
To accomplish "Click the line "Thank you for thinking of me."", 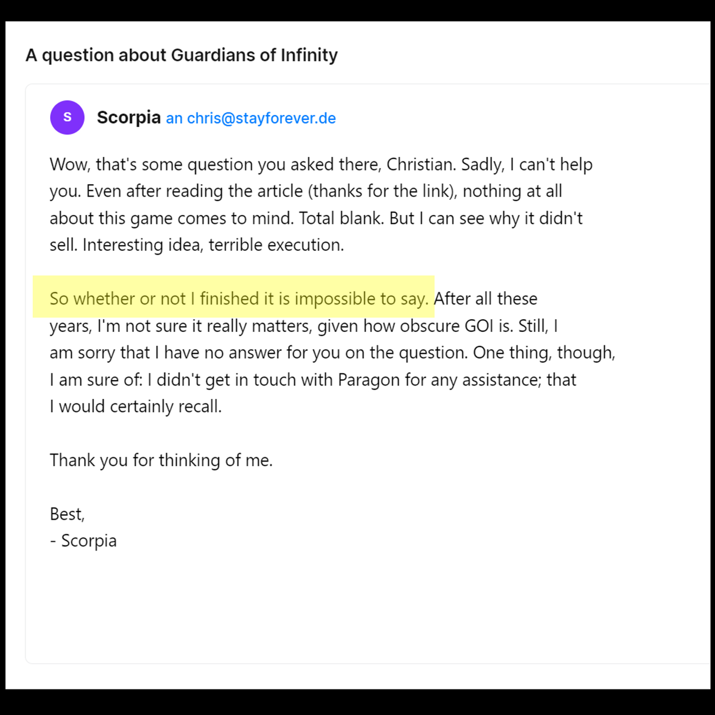I will 161,460.
